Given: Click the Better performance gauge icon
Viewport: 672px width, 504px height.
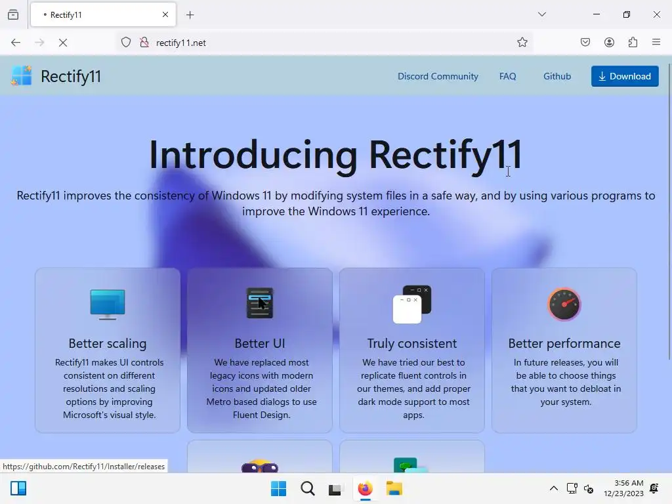Looking at the screenshot, I should [x=564, y=304].
